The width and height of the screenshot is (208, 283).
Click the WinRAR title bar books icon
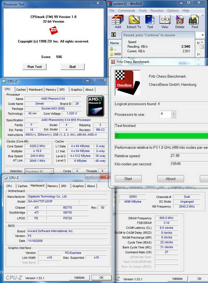(x=110, y=3)
